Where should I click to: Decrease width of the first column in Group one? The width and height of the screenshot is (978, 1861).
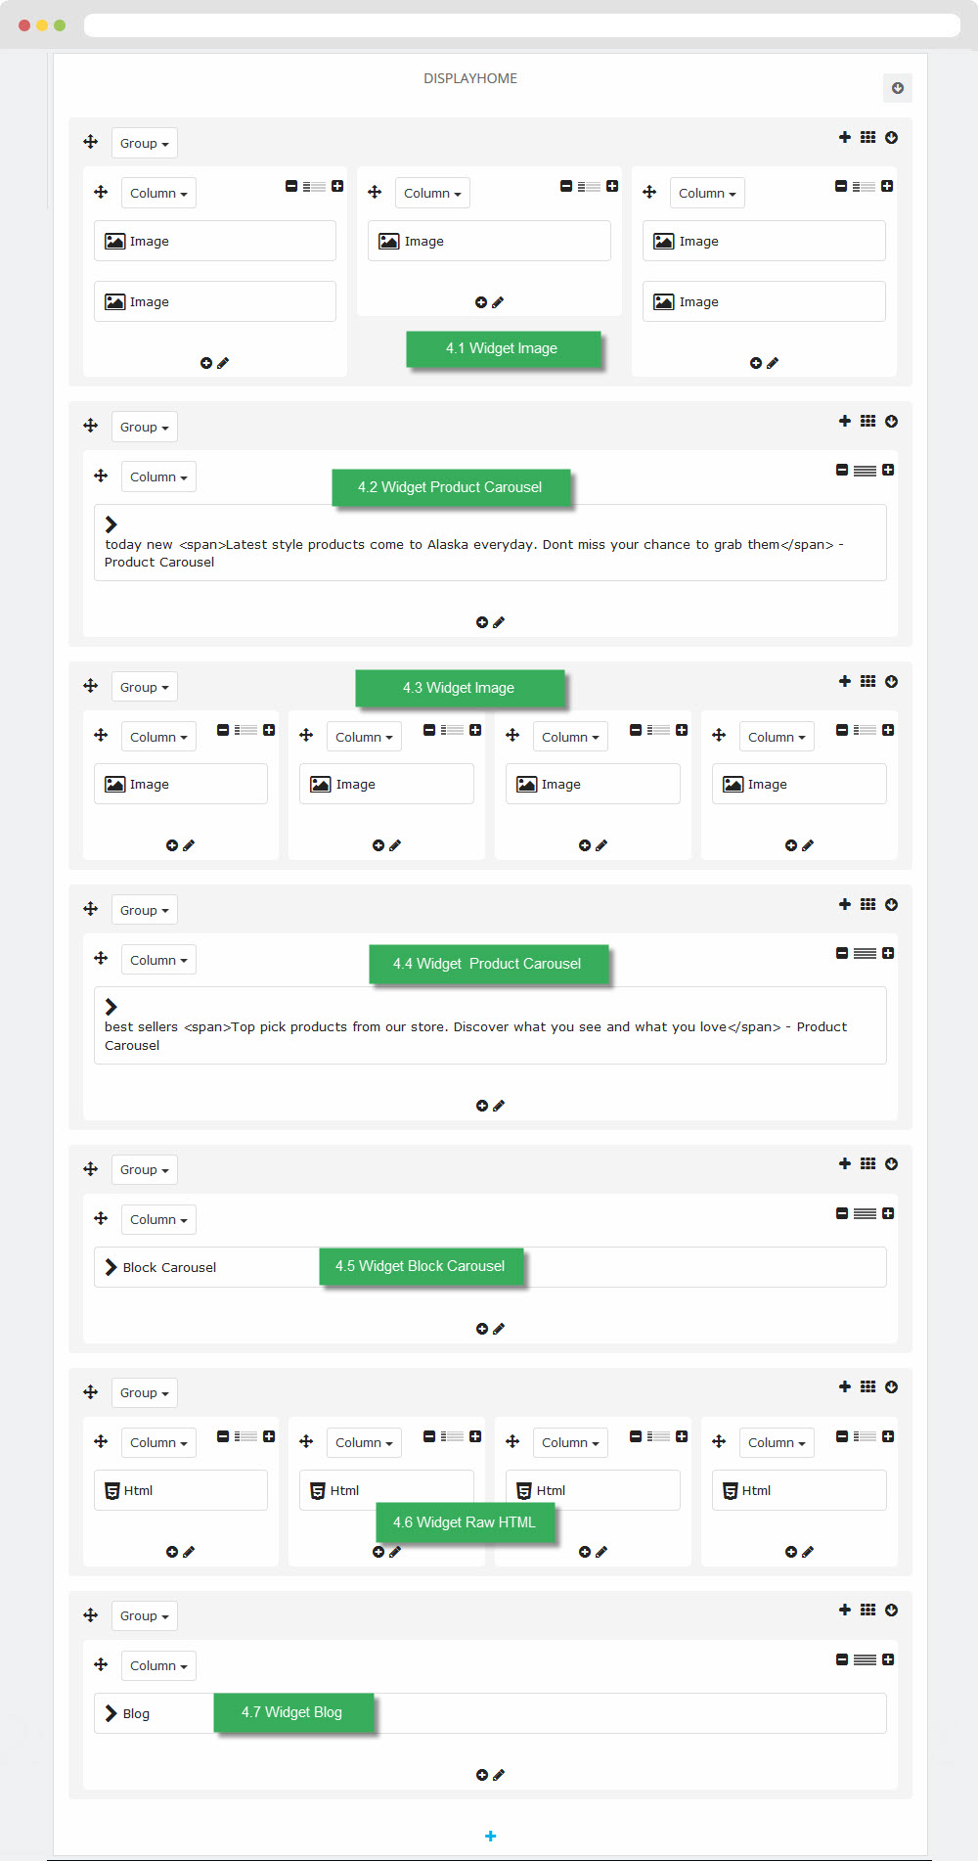pos(291,186)
